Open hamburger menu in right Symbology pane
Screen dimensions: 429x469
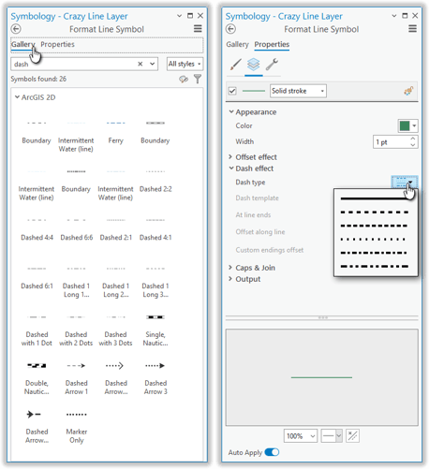click(412, 29)
